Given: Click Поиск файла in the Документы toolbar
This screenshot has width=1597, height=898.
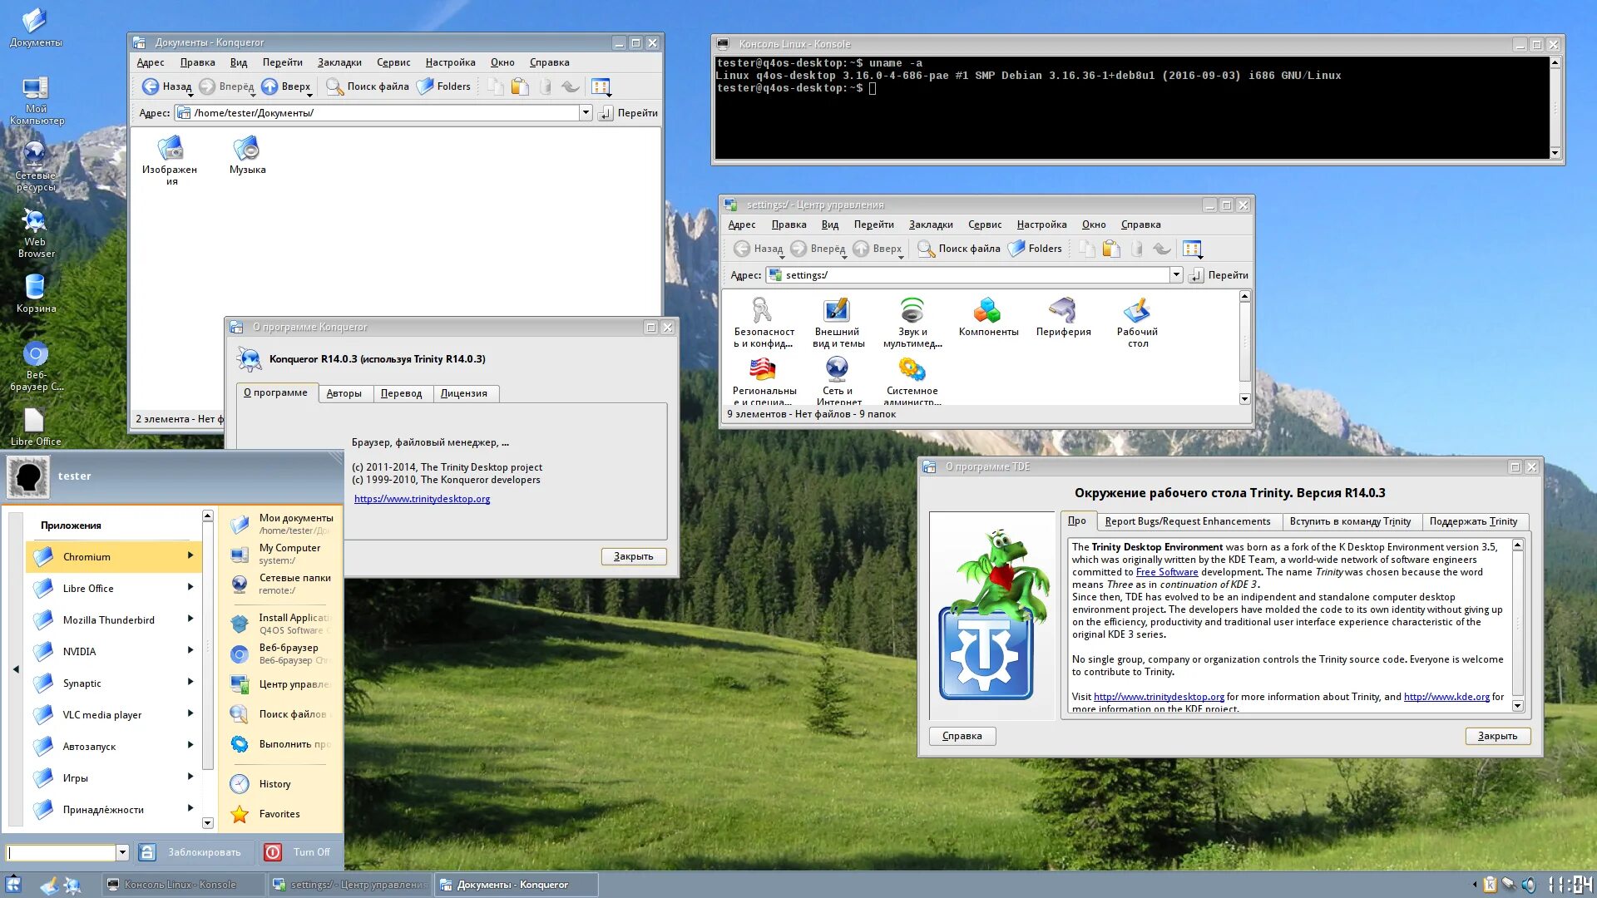Looking at the screenshot, I should (368, 86).
